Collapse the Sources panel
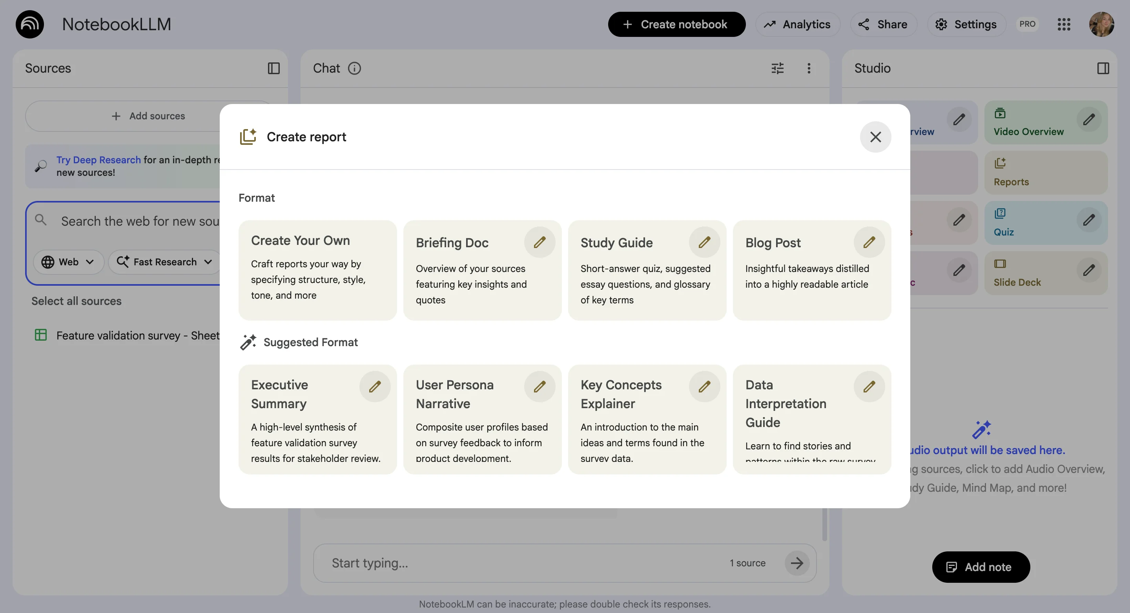Screen dimensions: 1130x613 pyautogui.click(x=274, y=68)
